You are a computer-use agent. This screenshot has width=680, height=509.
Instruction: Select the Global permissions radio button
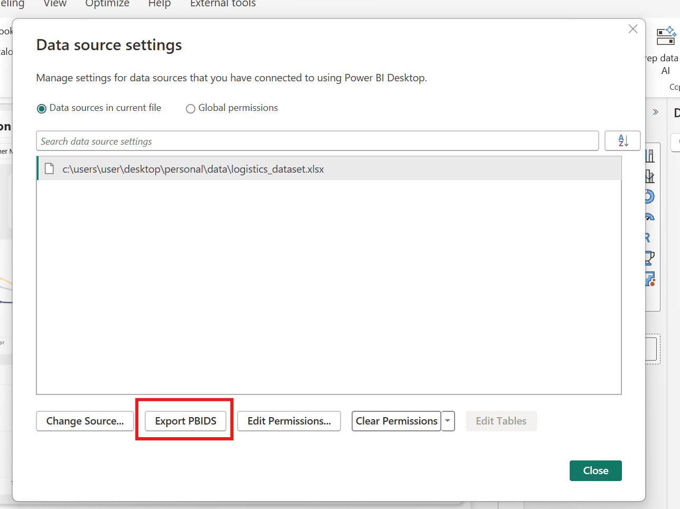(x=191, y=109)
